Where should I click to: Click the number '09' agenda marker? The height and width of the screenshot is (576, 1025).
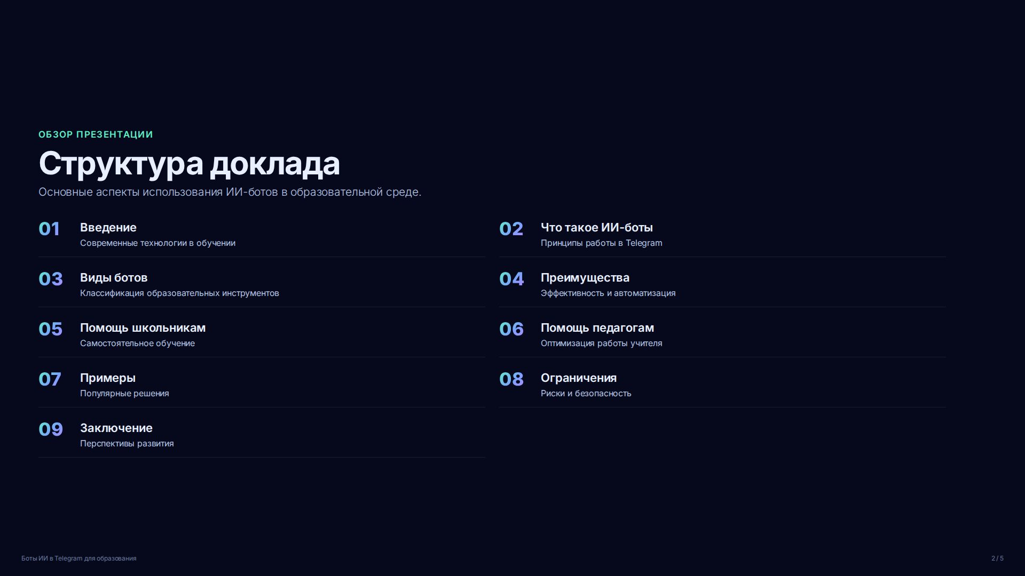[51, 429]
